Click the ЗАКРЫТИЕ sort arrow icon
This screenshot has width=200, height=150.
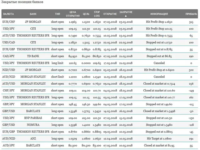pos(126,16)
